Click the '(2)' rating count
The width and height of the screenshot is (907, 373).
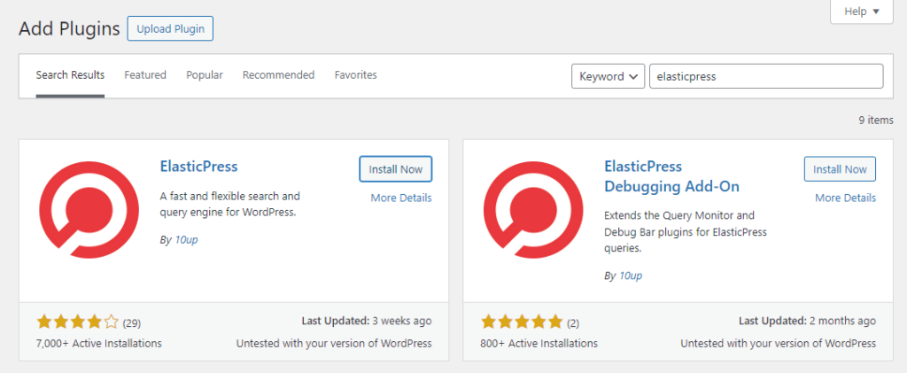573,322
